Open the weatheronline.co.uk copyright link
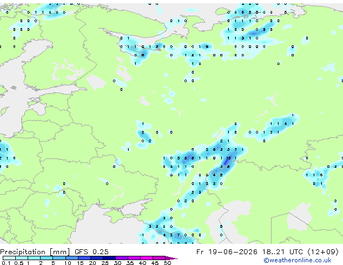The width and height of the screenshot is (343, 265). (297, 260)
